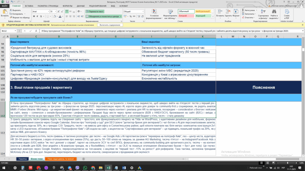Click the AutoSum (Автосумма) icon

243,10
